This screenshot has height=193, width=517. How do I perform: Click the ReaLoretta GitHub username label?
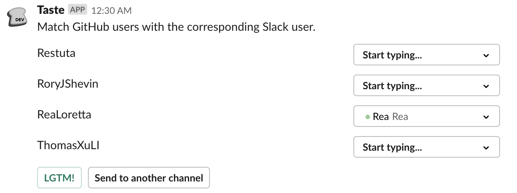pyautogui.click(x=64, y=114)
